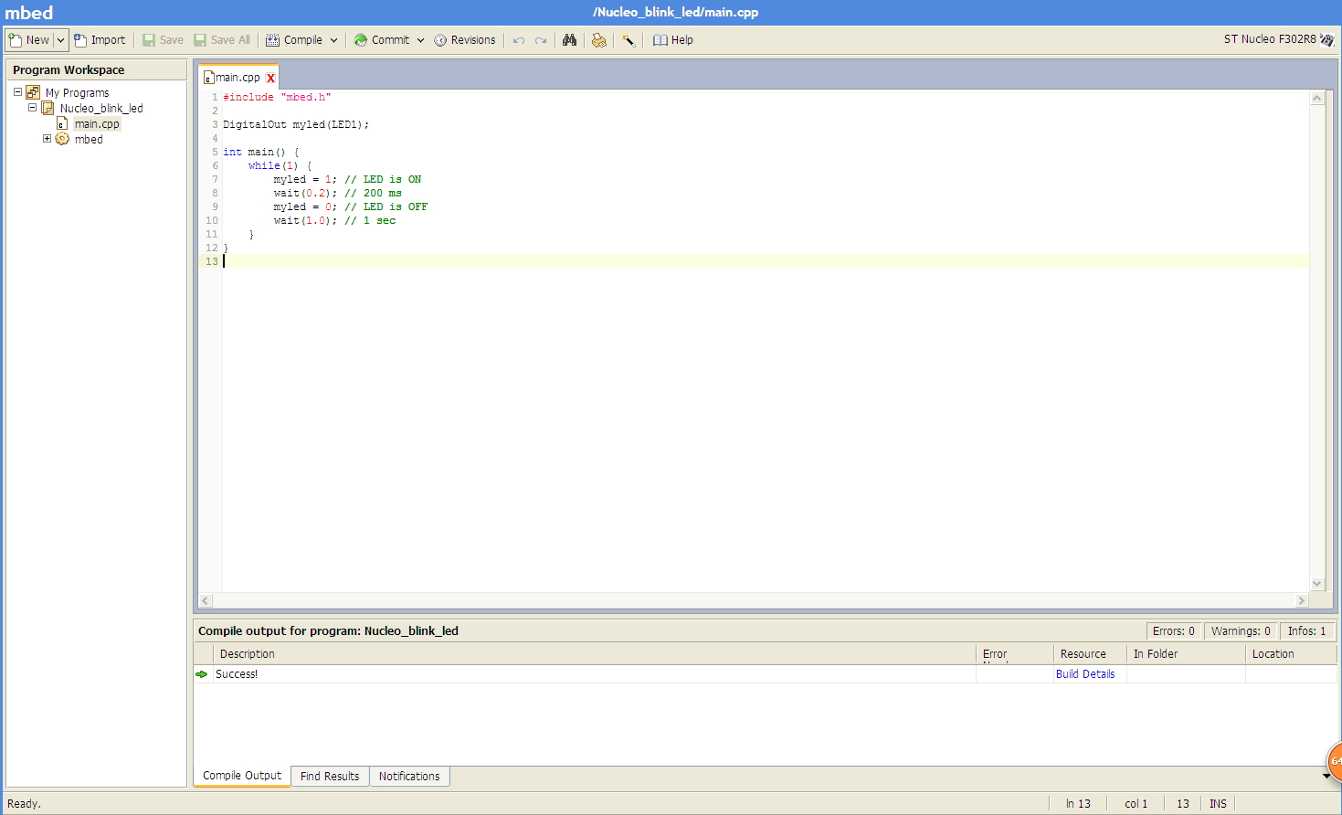Select the Success! compile result row
Image resolution: width=1342 pixels, height=815 pixels.
(x=765, y=674)
